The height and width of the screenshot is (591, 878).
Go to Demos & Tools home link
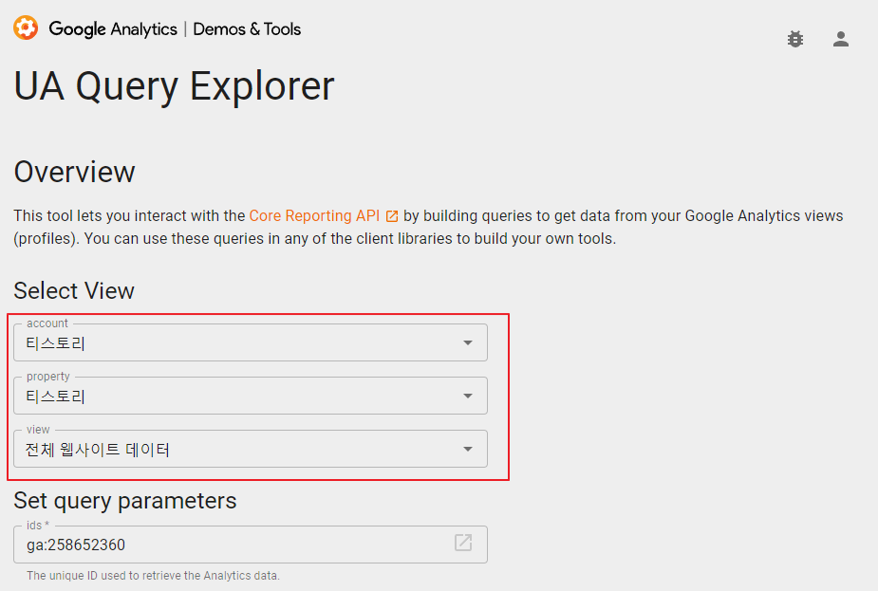click(x=247, y=29)
